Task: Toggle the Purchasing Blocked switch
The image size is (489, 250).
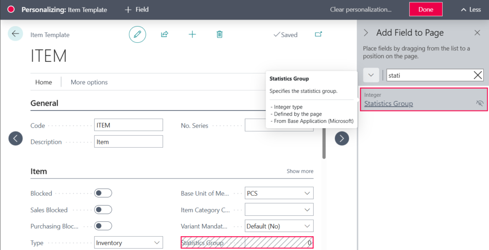Action: click(x=103, y=226)
